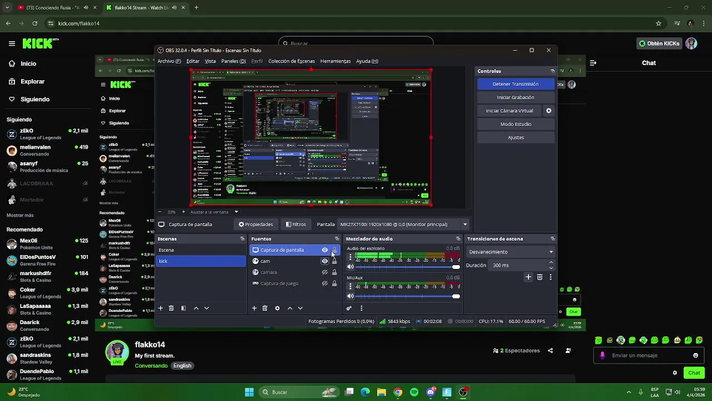
Task: Adjust the Mic/Aux volume slider
Action: [x=408, y=296]
